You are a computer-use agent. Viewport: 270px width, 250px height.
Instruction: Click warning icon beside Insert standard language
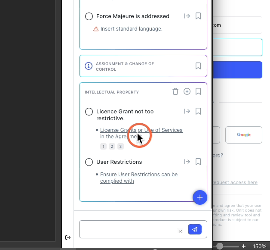(x=96, y=29)
